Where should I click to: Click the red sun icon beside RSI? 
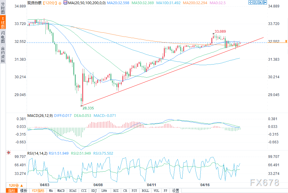[9, 153]
